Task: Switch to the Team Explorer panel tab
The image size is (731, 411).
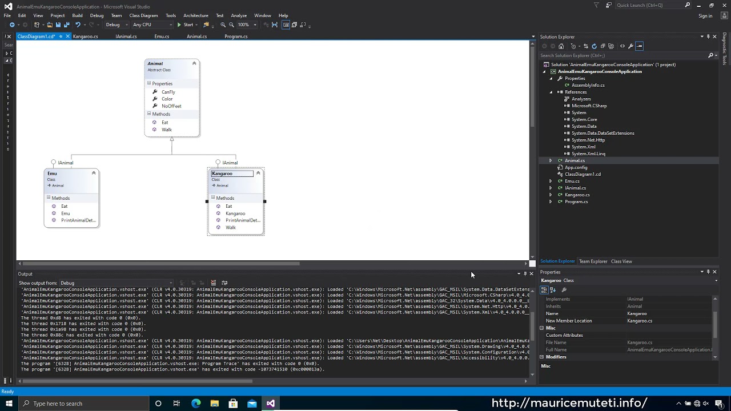Action: pyautogui.click(x=593, y=261)
